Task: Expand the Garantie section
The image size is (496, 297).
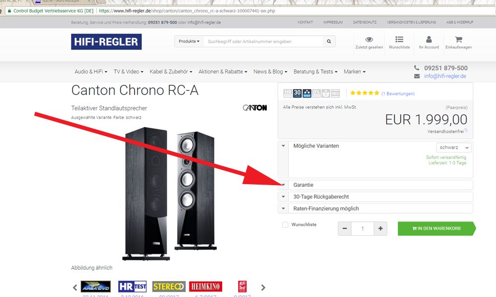Action: 375,185
